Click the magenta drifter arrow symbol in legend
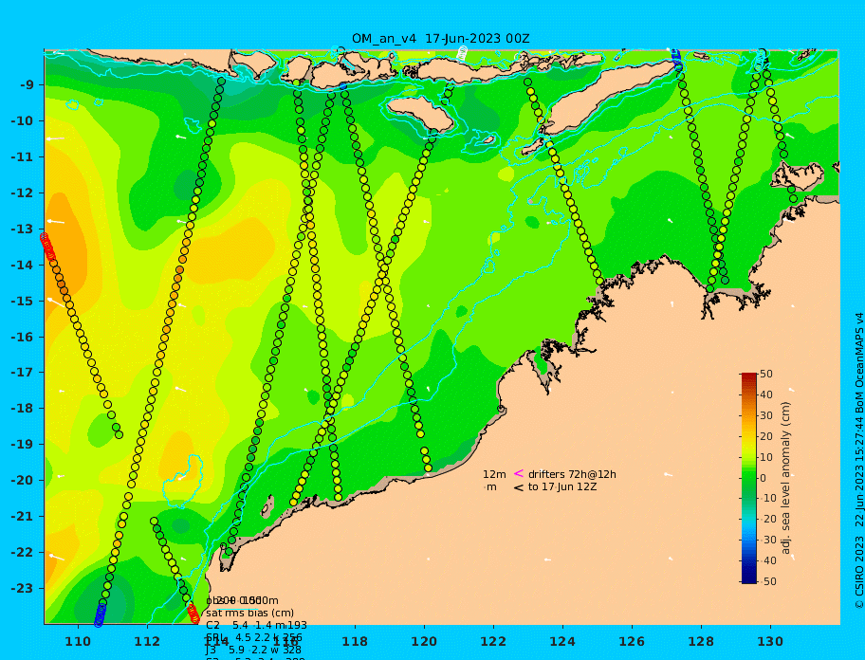 click(x=519, y=473)
